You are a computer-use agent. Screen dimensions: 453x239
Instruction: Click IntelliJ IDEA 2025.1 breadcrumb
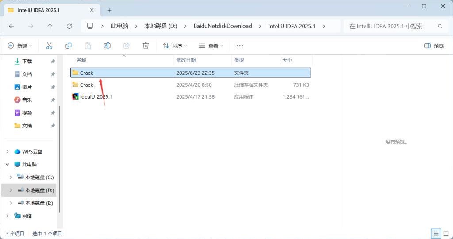[x=292, y=26]
